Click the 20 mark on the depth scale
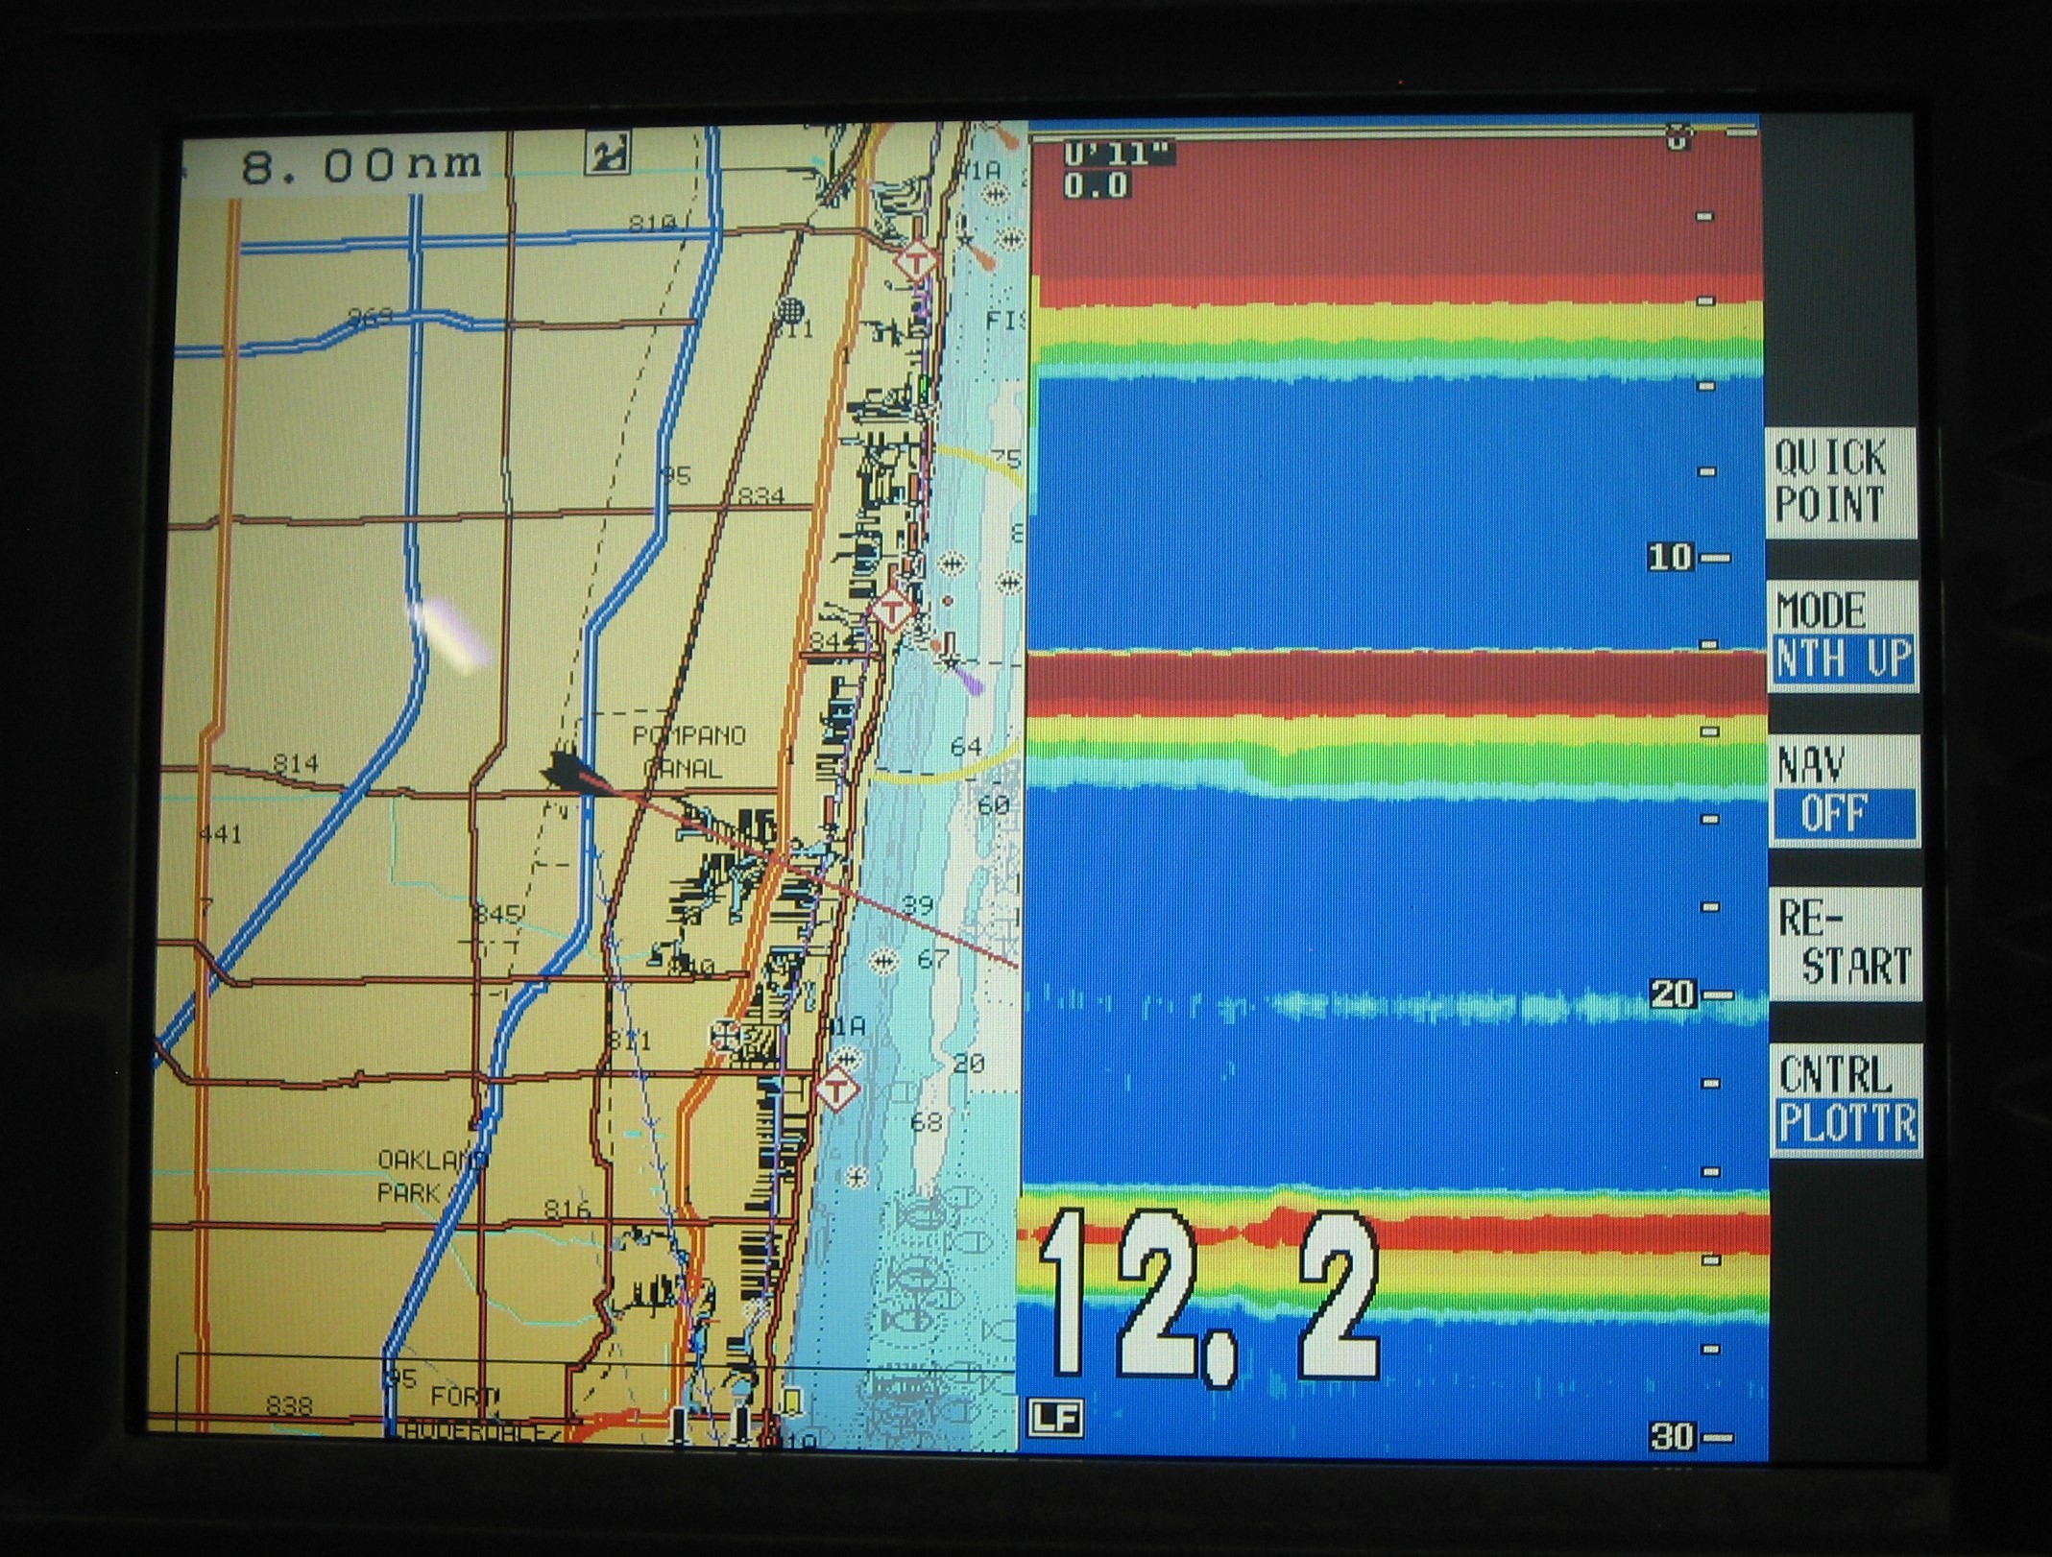 (x=1673, y=994)
